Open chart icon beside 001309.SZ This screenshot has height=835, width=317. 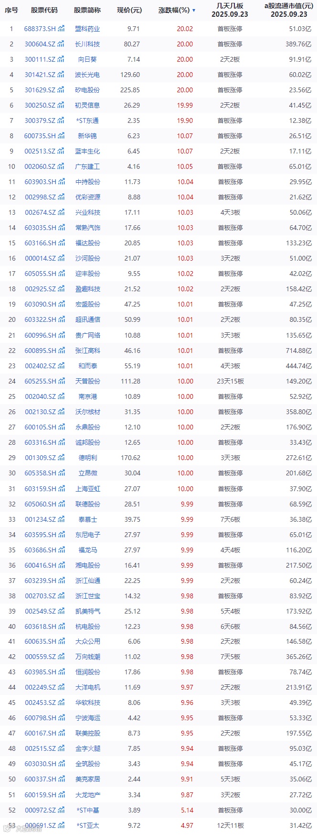61,458
